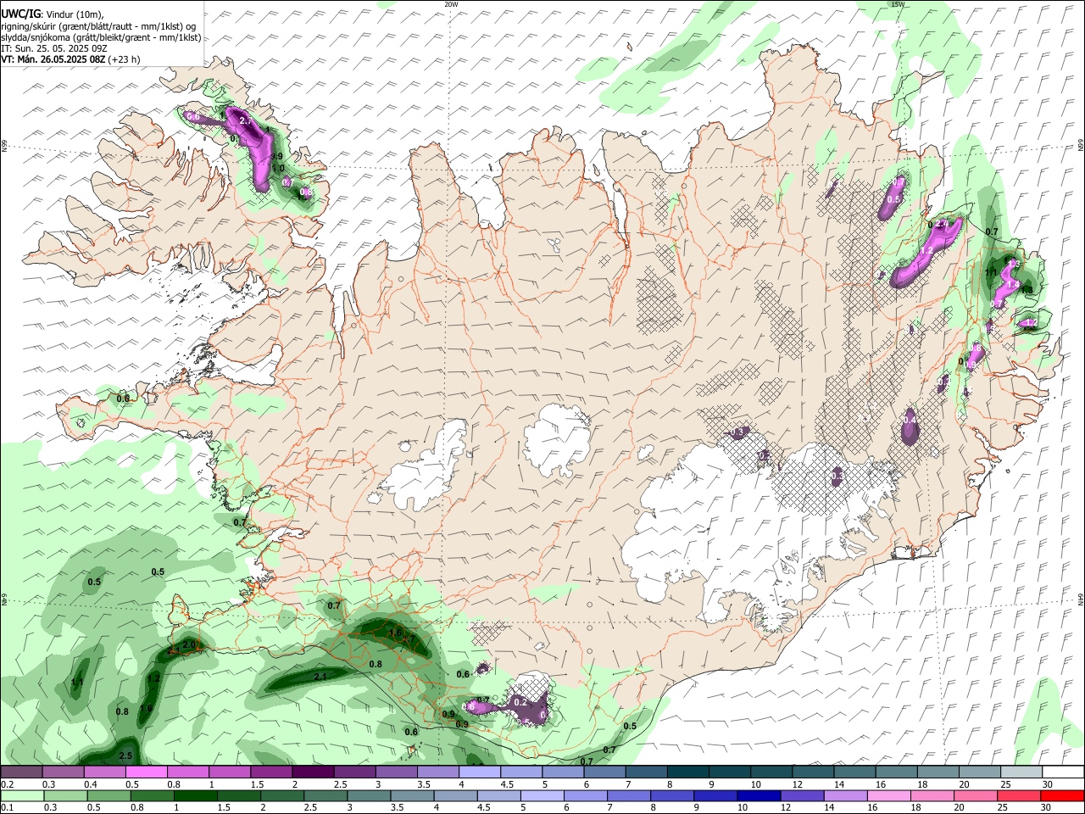1085x814 pixels.
Task: Click the bright pink 0.5 swatch in top legend row
Action: pyautogui.click(x=147, y=772)
